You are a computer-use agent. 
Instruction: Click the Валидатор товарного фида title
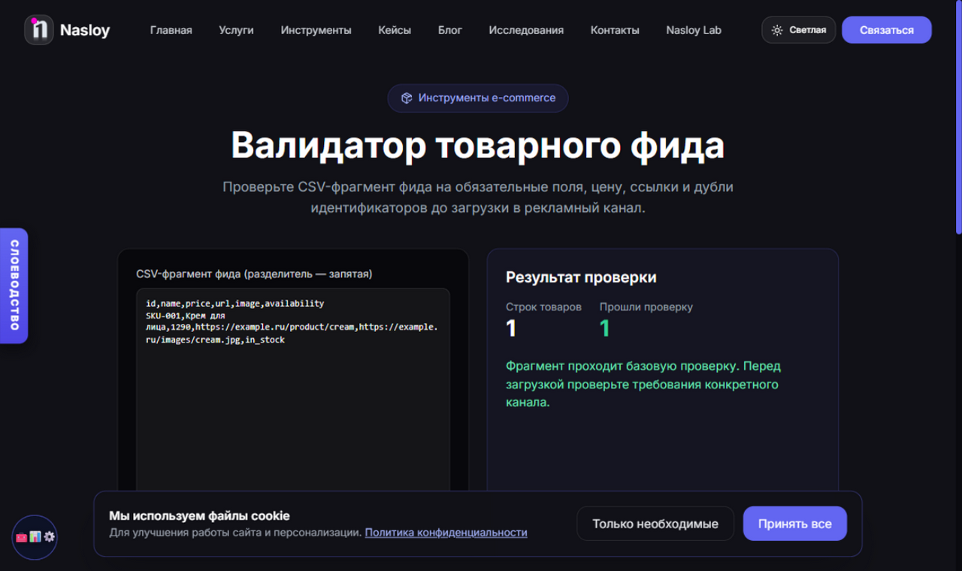(x=478, y=146)
